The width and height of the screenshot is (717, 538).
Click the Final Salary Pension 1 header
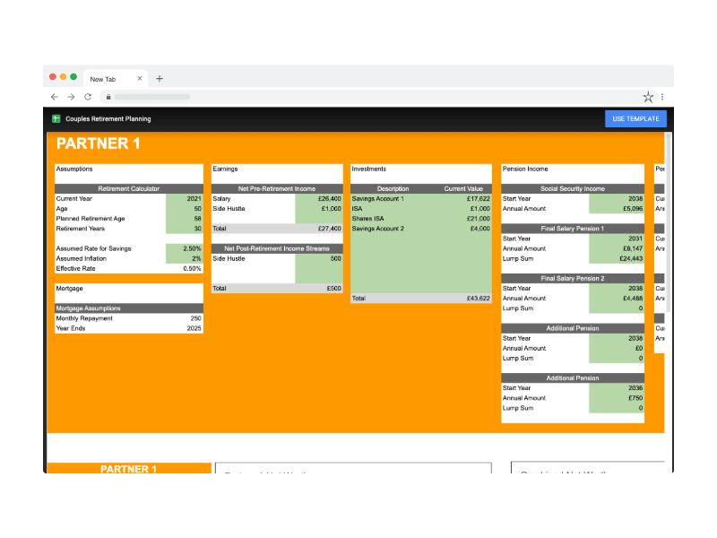pyautogui.click(x=573, y=229)
